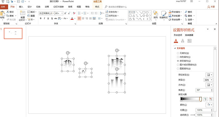Screen dimensions: 219x117
Task: Open the font name dropdown
Action: tap(54, 13)
